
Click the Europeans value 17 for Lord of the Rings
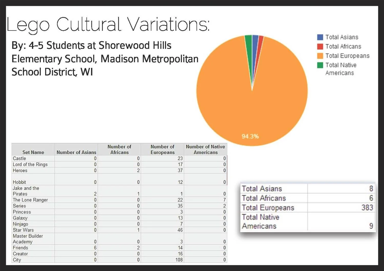click(180, 164)
